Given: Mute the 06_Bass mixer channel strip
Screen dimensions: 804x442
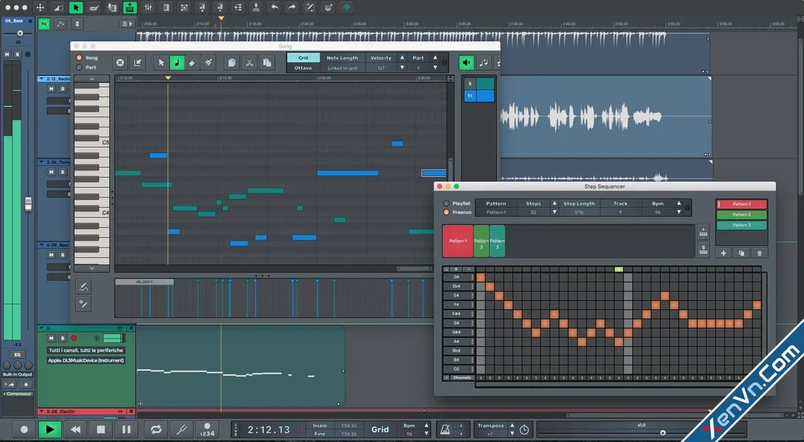Looking at the screenshot, I should tap(7, 54).
